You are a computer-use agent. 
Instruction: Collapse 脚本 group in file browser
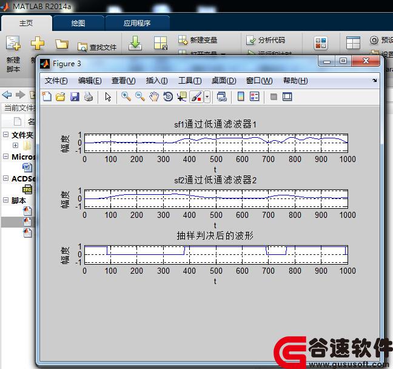pyautogui.click(x=6, y=200)
